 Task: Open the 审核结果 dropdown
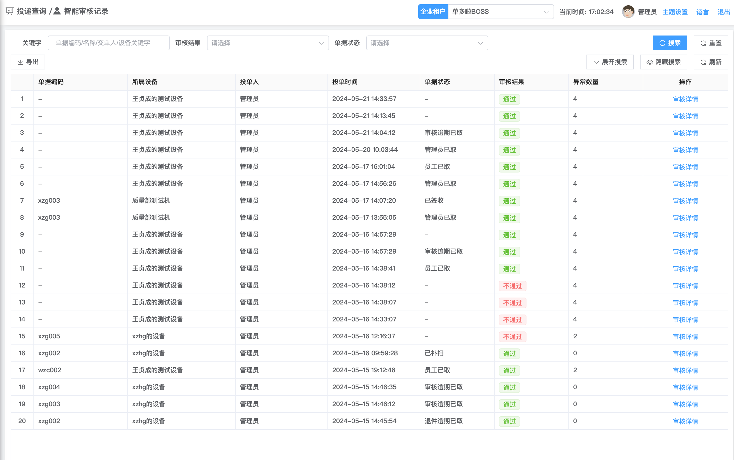(x=267, y=43)
